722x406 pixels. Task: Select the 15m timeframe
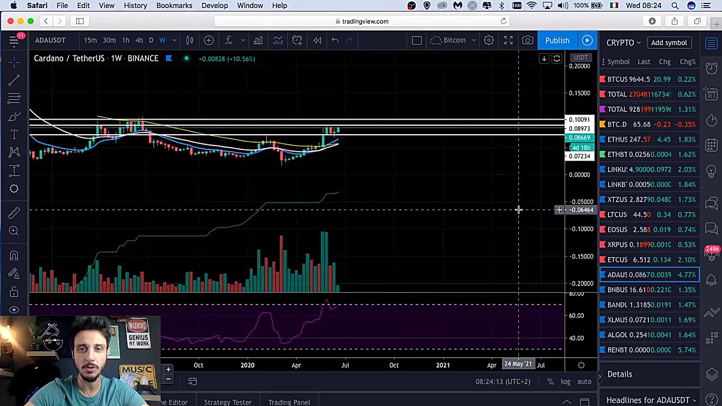[x=90, y=40]
